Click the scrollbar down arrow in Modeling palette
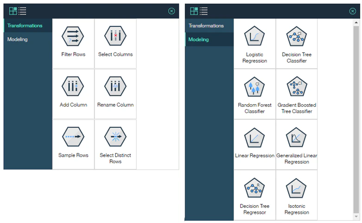362x223 pixels. click(x=356, y=217)
